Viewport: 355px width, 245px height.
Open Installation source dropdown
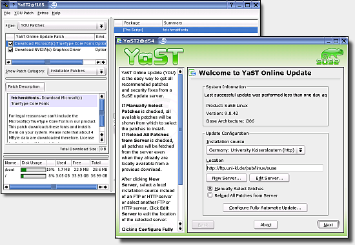pyautogui.click(x=256, y=150)
